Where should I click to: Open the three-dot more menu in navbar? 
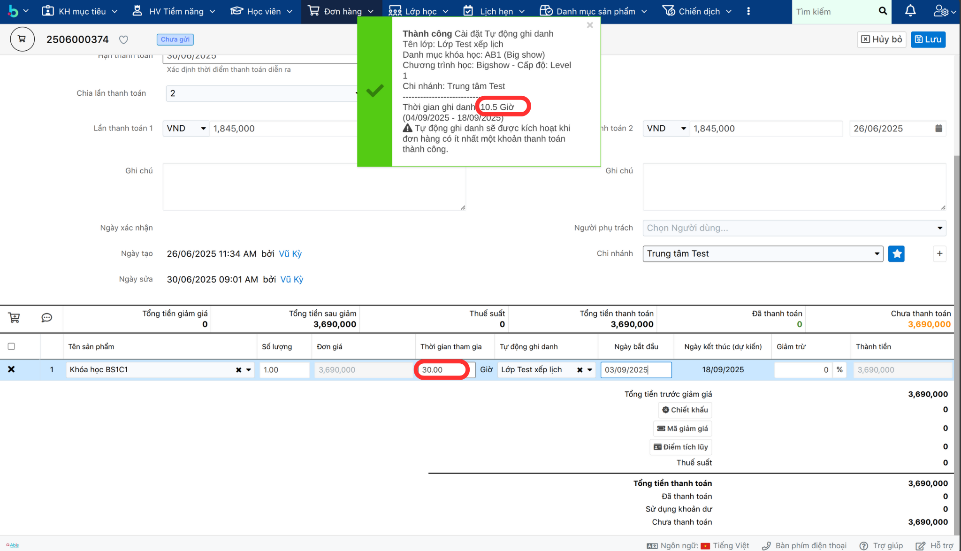pyautogui.click(x=748, y=11)
